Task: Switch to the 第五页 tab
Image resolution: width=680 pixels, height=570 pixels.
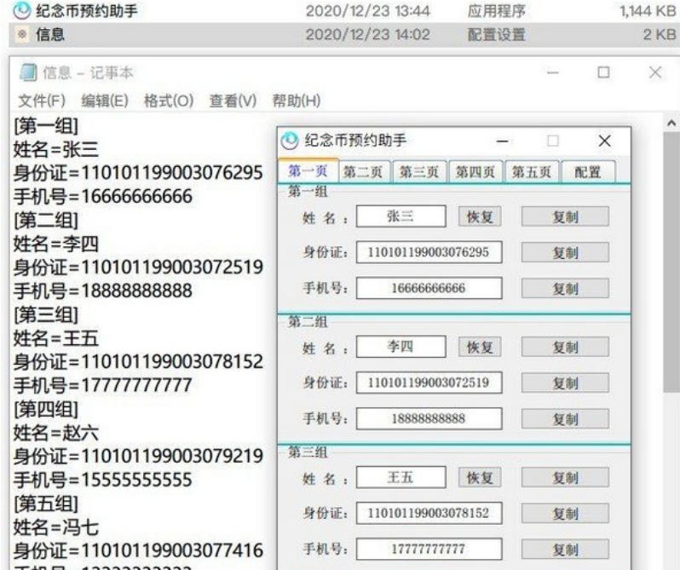Action: 532,171
